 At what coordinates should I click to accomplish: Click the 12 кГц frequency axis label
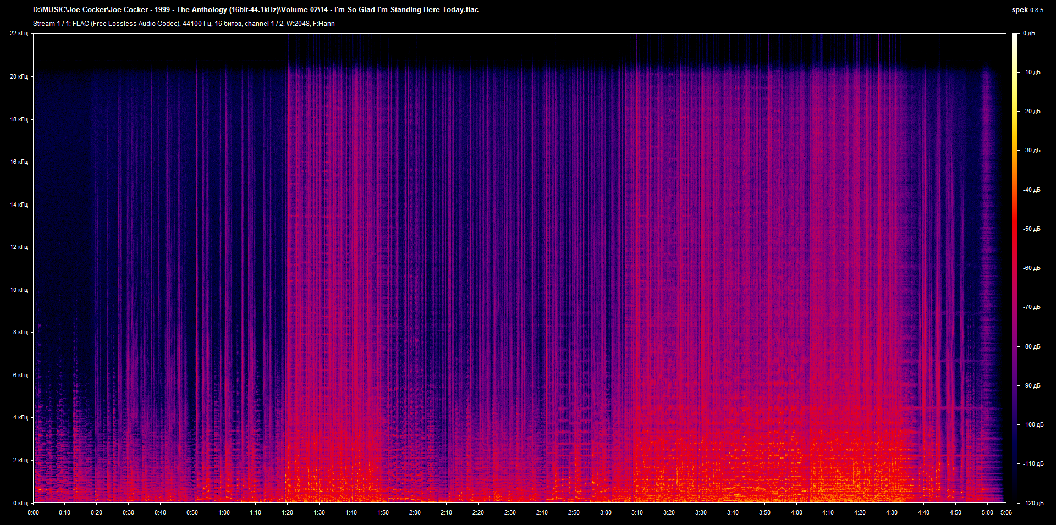19,247
